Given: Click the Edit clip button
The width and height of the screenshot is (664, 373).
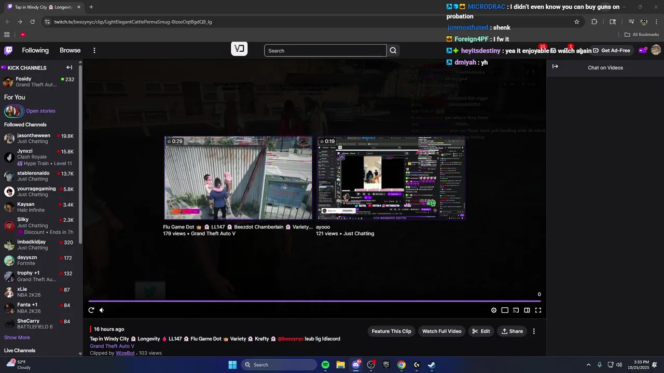Looking at the screenshot, I should [481, 331].
